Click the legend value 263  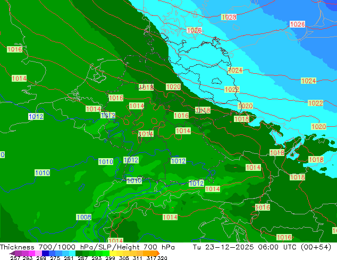pyautogui.click(x=28, y=258)
